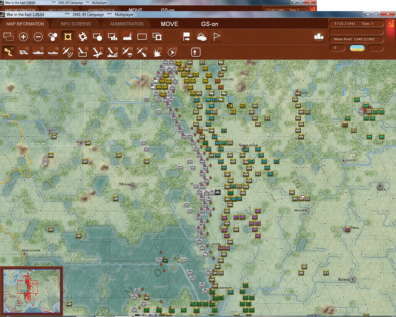Click the Moscow city hex
The width and height of the screenshot is (396, 317).
pos(363,111)
